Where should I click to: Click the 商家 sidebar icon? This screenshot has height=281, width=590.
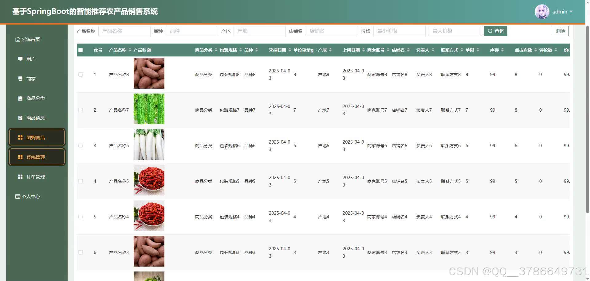(x=21, y=79)
